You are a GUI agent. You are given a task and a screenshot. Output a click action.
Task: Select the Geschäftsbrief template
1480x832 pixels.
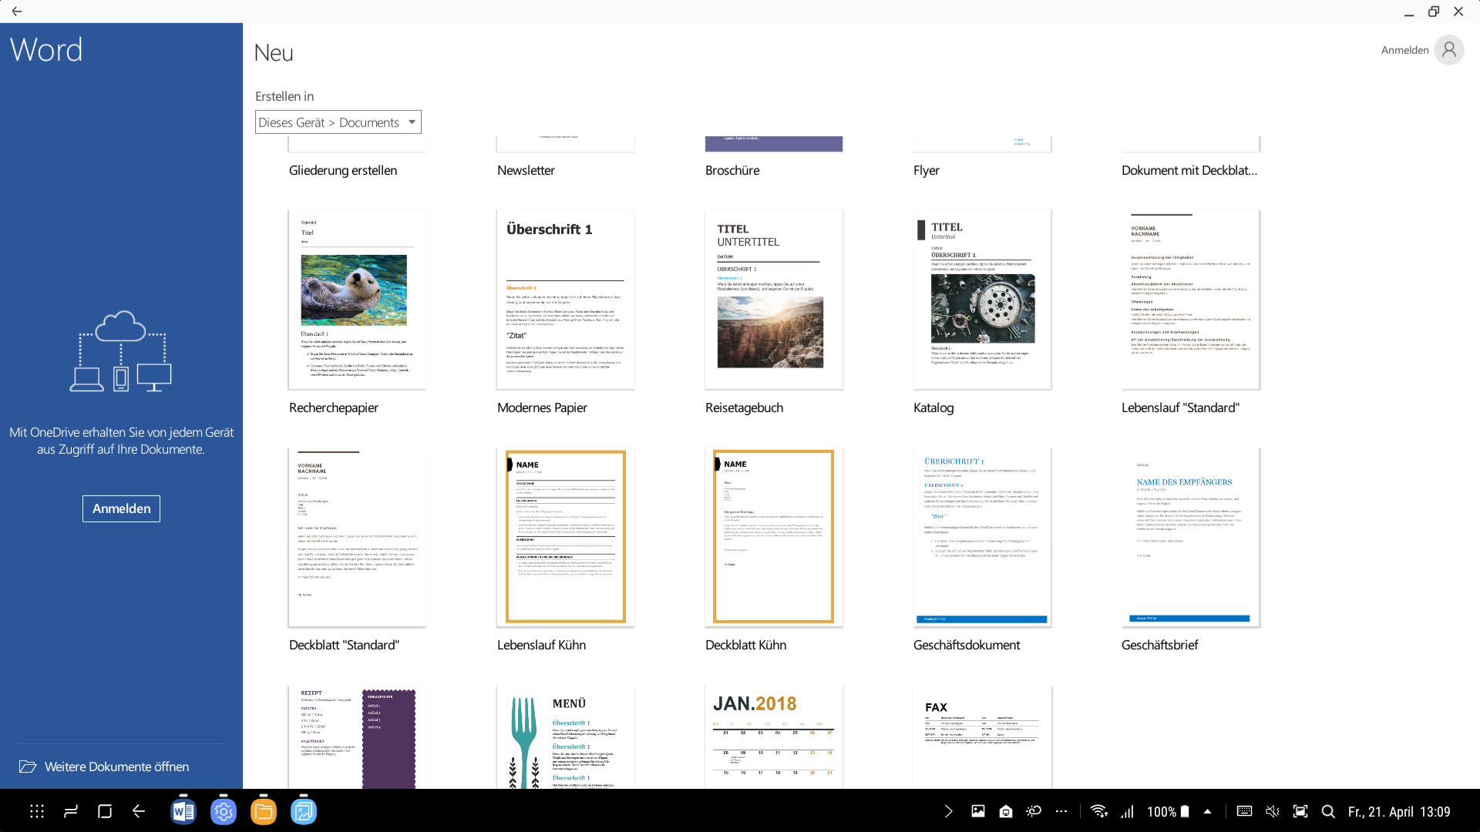[x=1190, y=536]
